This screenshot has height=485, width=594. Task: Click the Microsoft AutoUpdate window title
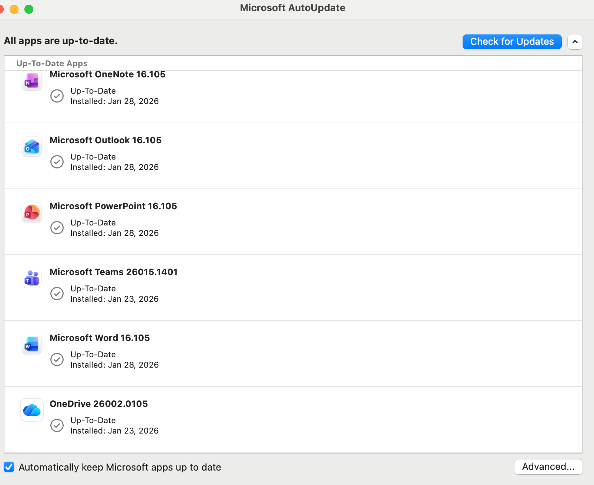(x=293, y=8)
